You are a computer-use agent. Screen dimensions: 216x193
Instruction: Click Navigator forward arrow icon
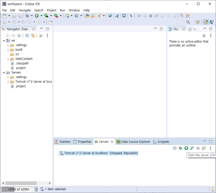pos(13,36)
